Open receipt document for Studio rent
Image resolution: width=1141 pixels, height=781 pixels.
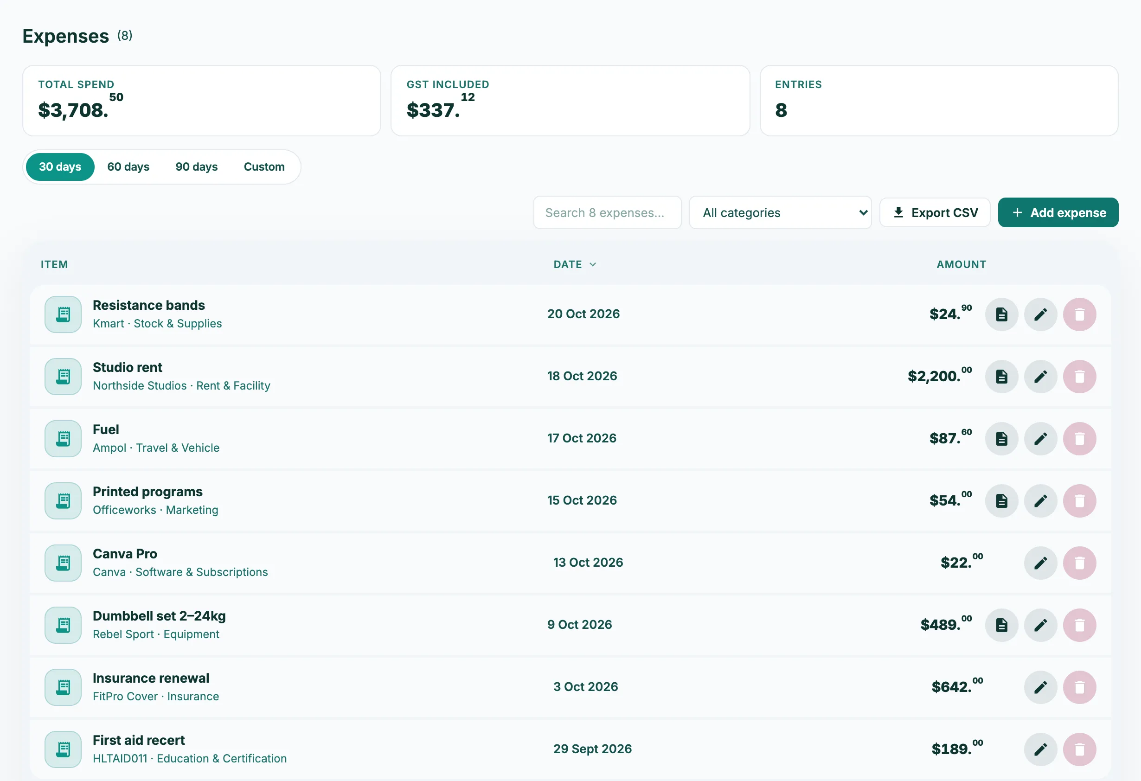point(1001,377)
